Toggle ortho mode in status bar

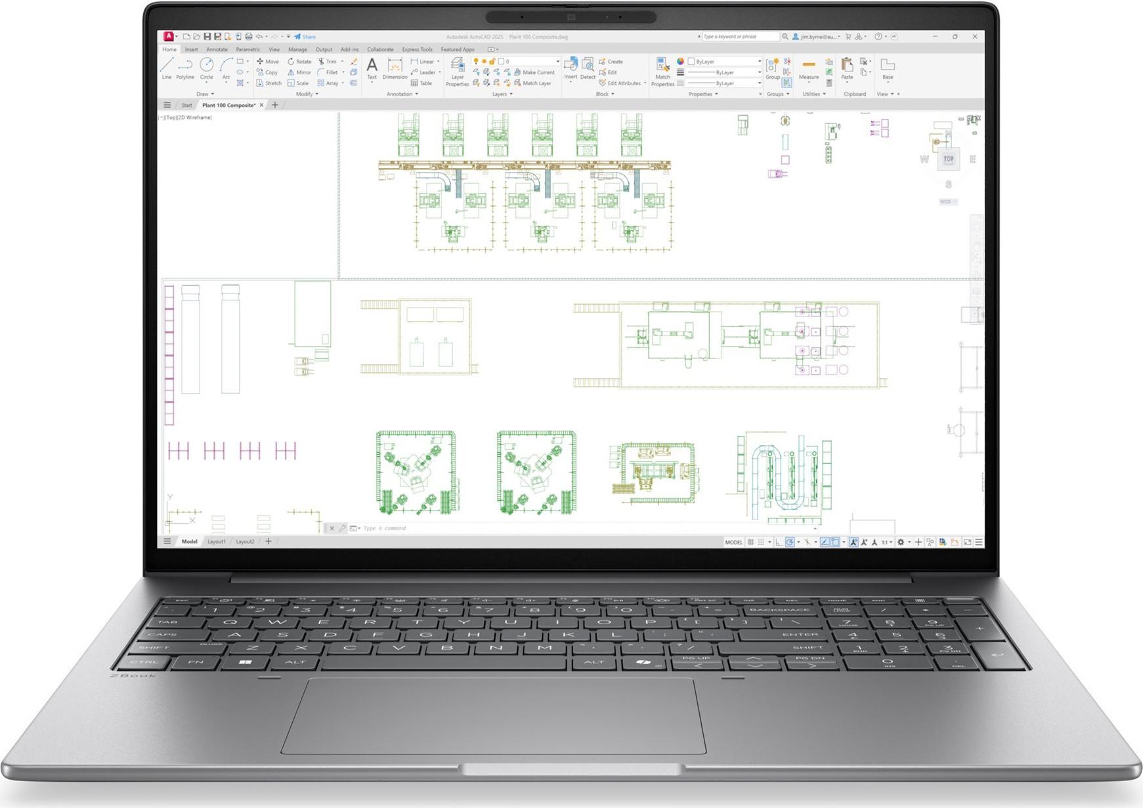click(x=779, y=542)
